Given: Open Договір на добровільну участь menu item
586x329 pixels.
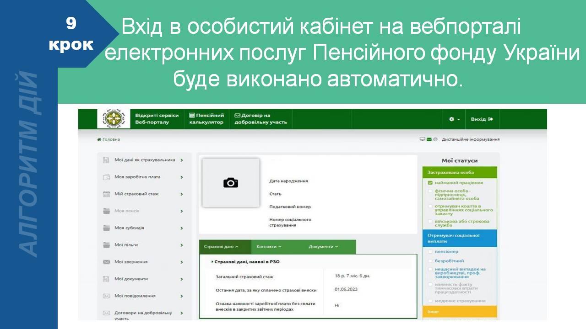Looking at the screenshot, I should click(261, 119).
